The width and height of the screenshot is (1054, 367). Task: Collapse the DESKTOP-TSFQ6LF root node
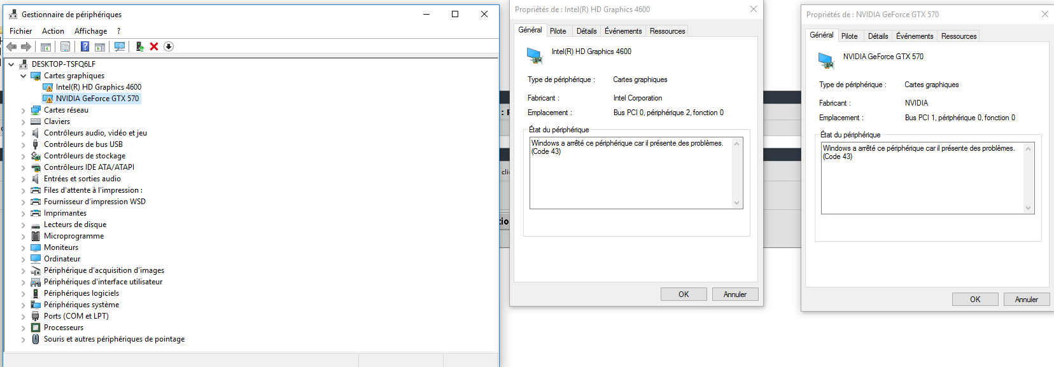tap(11, 64)
